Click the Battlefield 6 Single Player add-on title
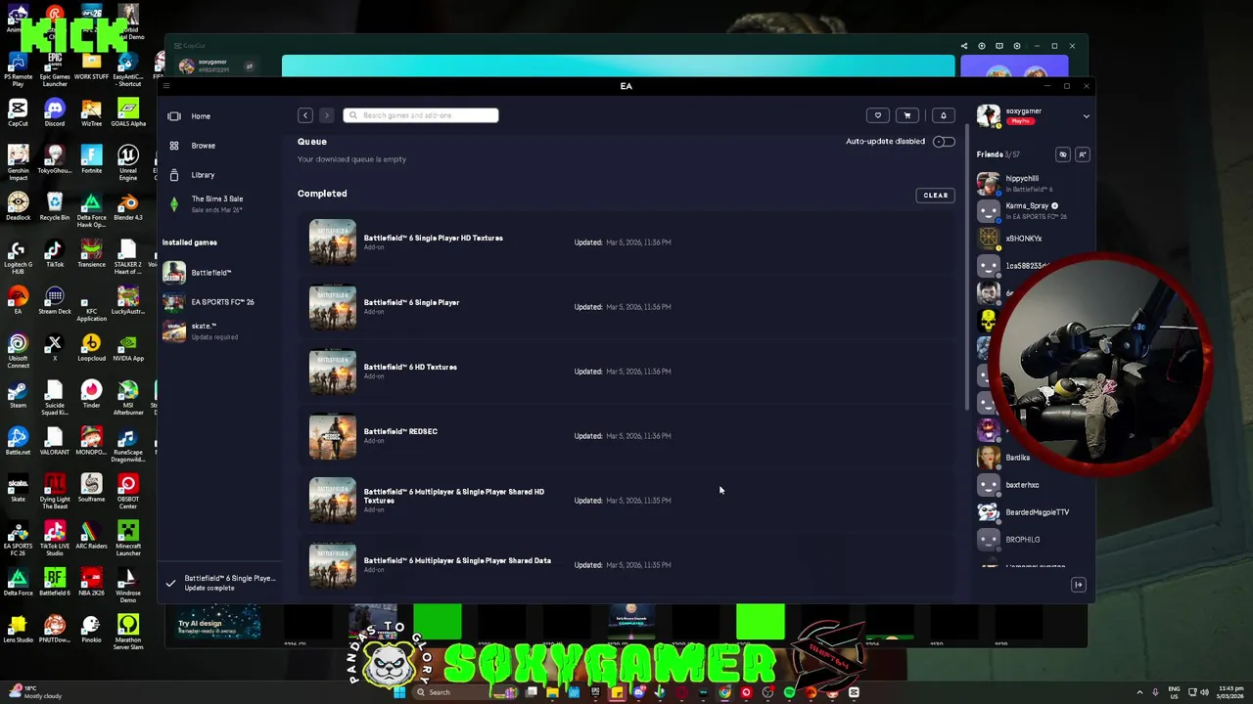Screen dimensions: 1253x704 pyautogui.click(x=411, y=302)
